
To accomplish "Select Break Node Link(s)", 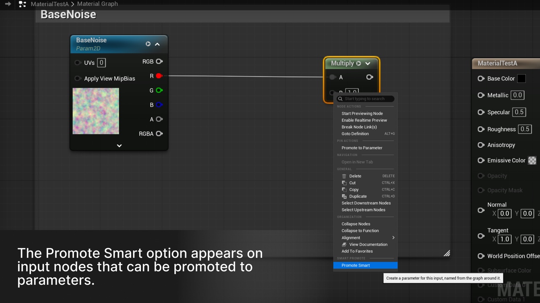I will point(365,127).
